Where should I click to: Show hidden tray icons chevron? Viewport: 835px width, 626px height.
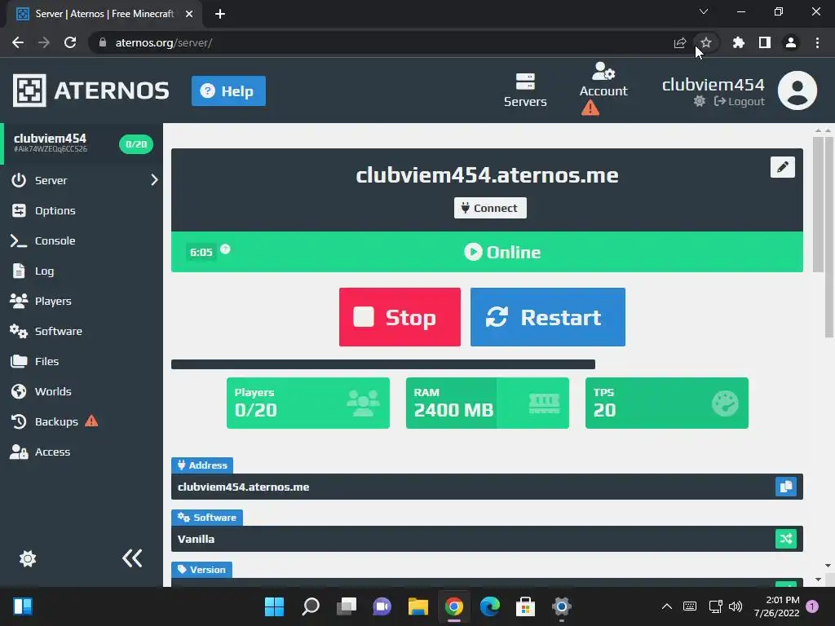666,606
